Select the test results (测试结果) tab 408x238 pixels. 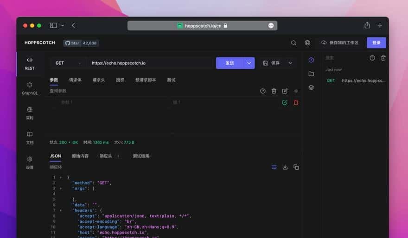(x=141, y=156)
